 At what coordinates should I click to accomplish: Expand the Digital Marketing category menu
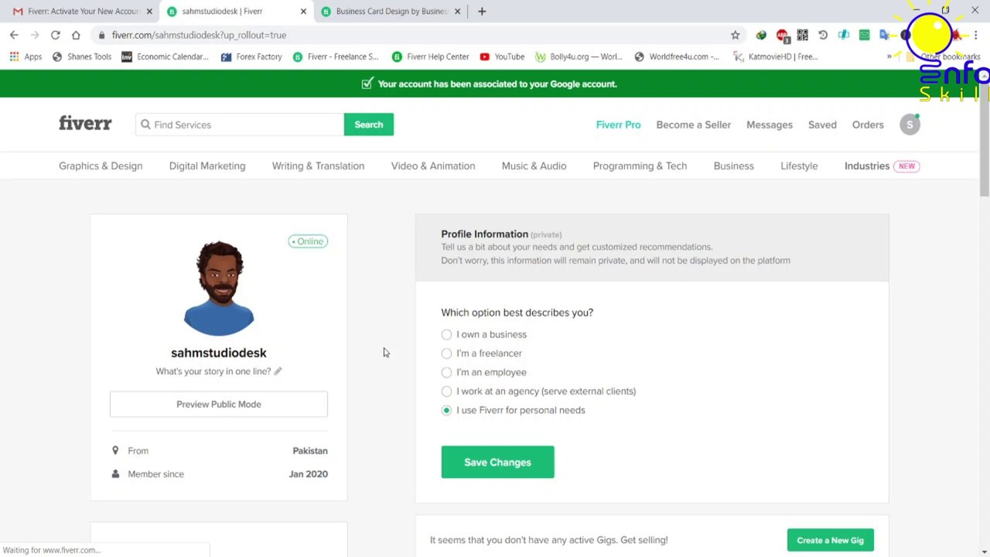pyautogui.click(x=207, y=166)
